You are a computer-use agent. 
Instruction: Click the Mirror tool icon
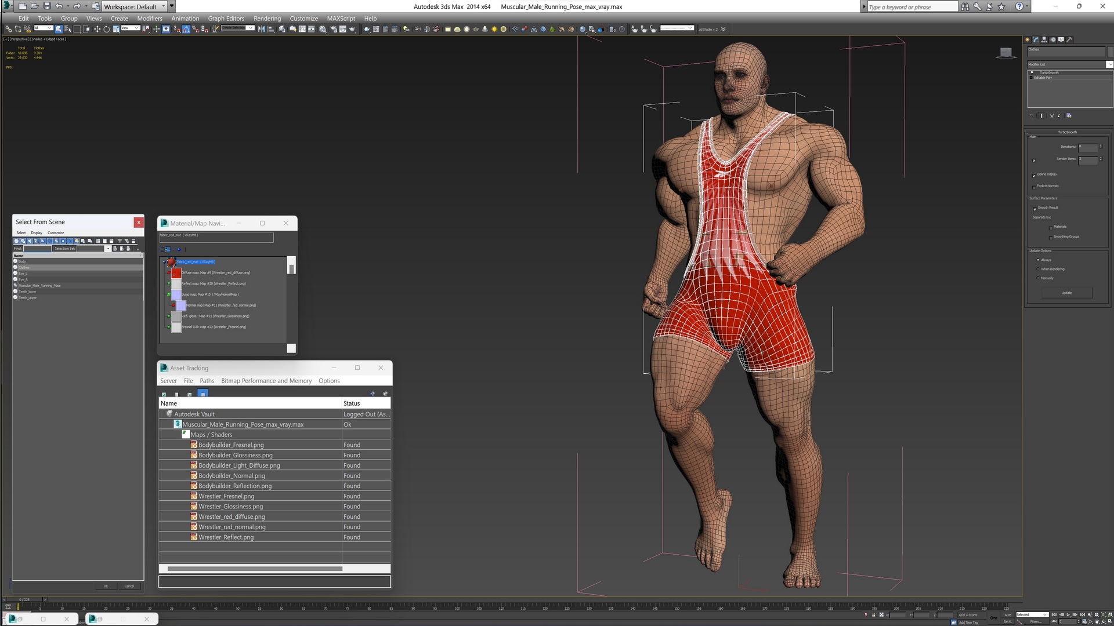[x=261, y=29]
